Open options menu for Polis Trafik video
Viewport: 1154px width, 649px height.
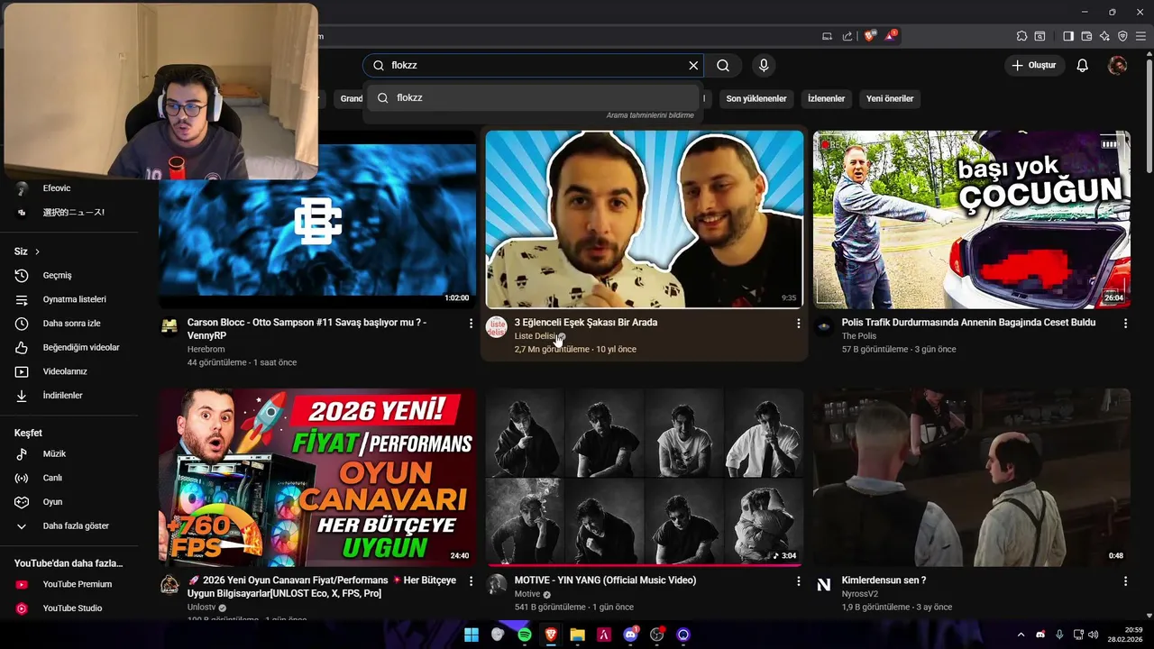tap(1125, 323)
